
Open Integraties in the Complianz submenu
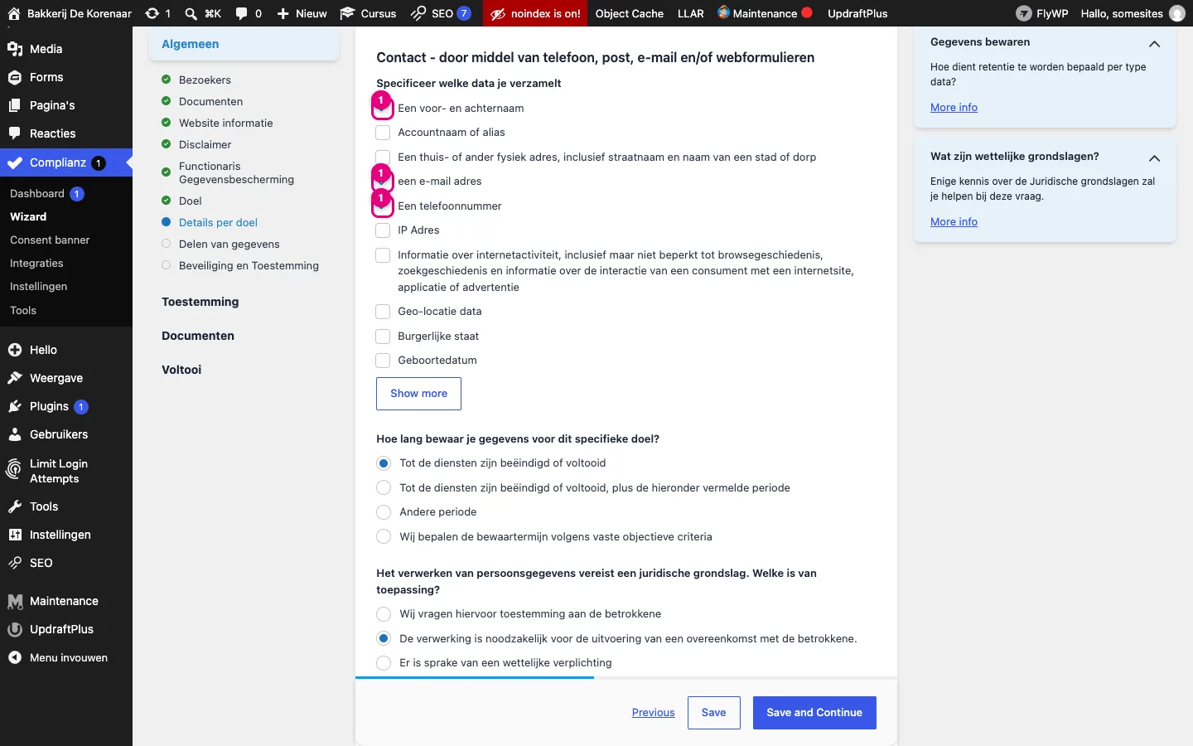tap(36, 263)
